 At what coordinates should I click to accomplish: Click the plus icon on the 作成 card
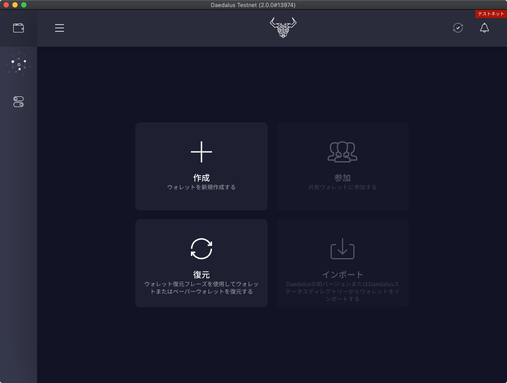201,151
